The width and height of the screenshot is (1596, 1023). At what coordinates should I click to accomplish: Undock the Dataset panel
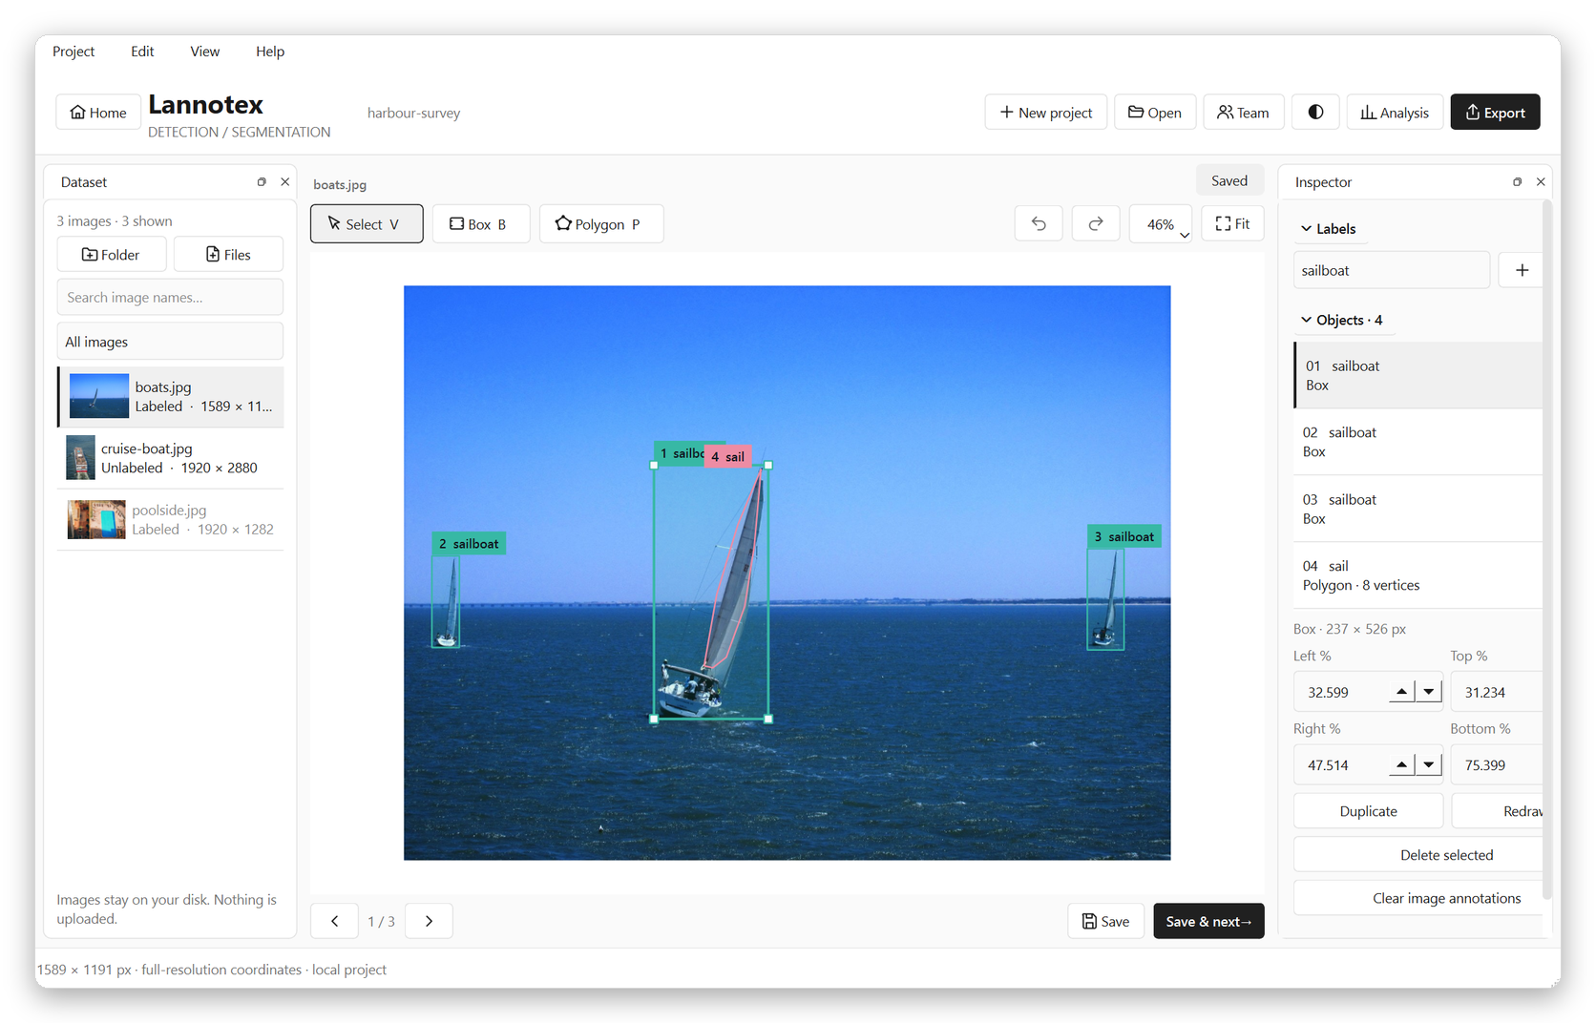point(262,182)
